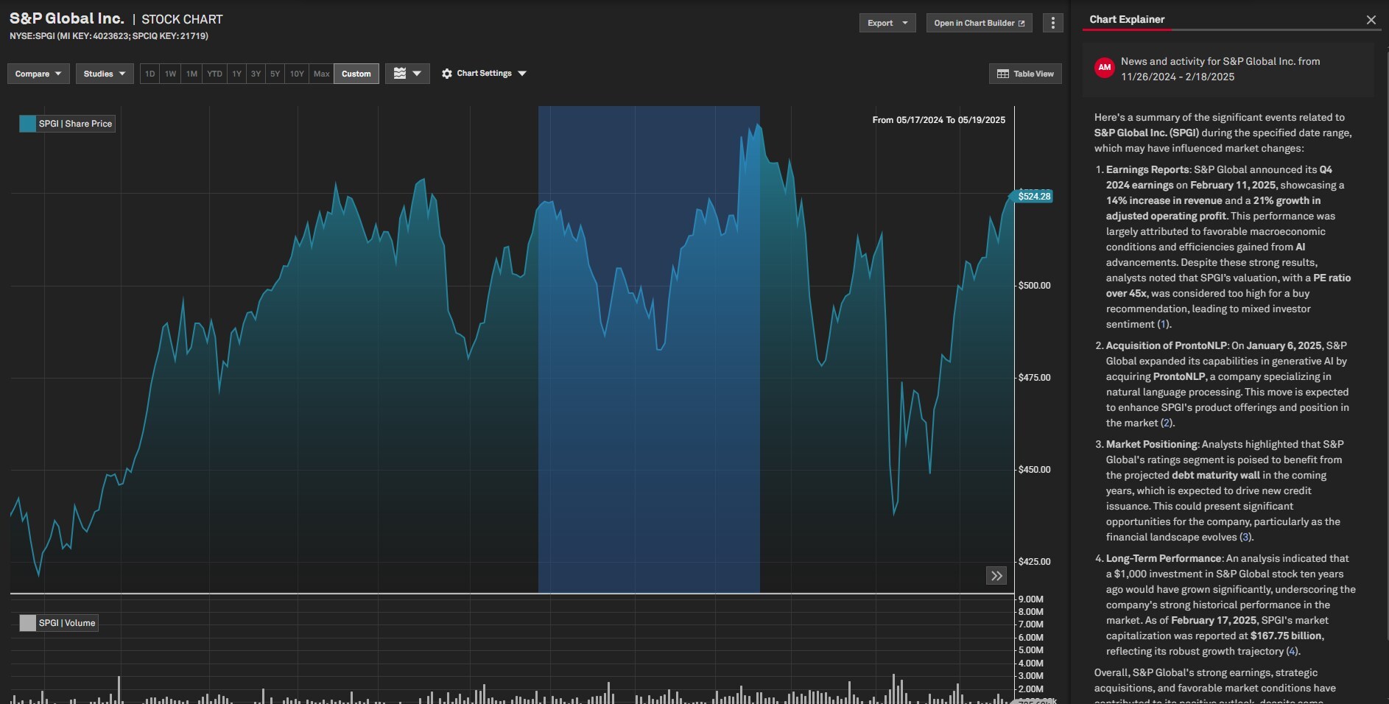Screen dimensions: 1389x704
Task: Click the S&P Global Inc. company title
Action: (x=66, y=18)
